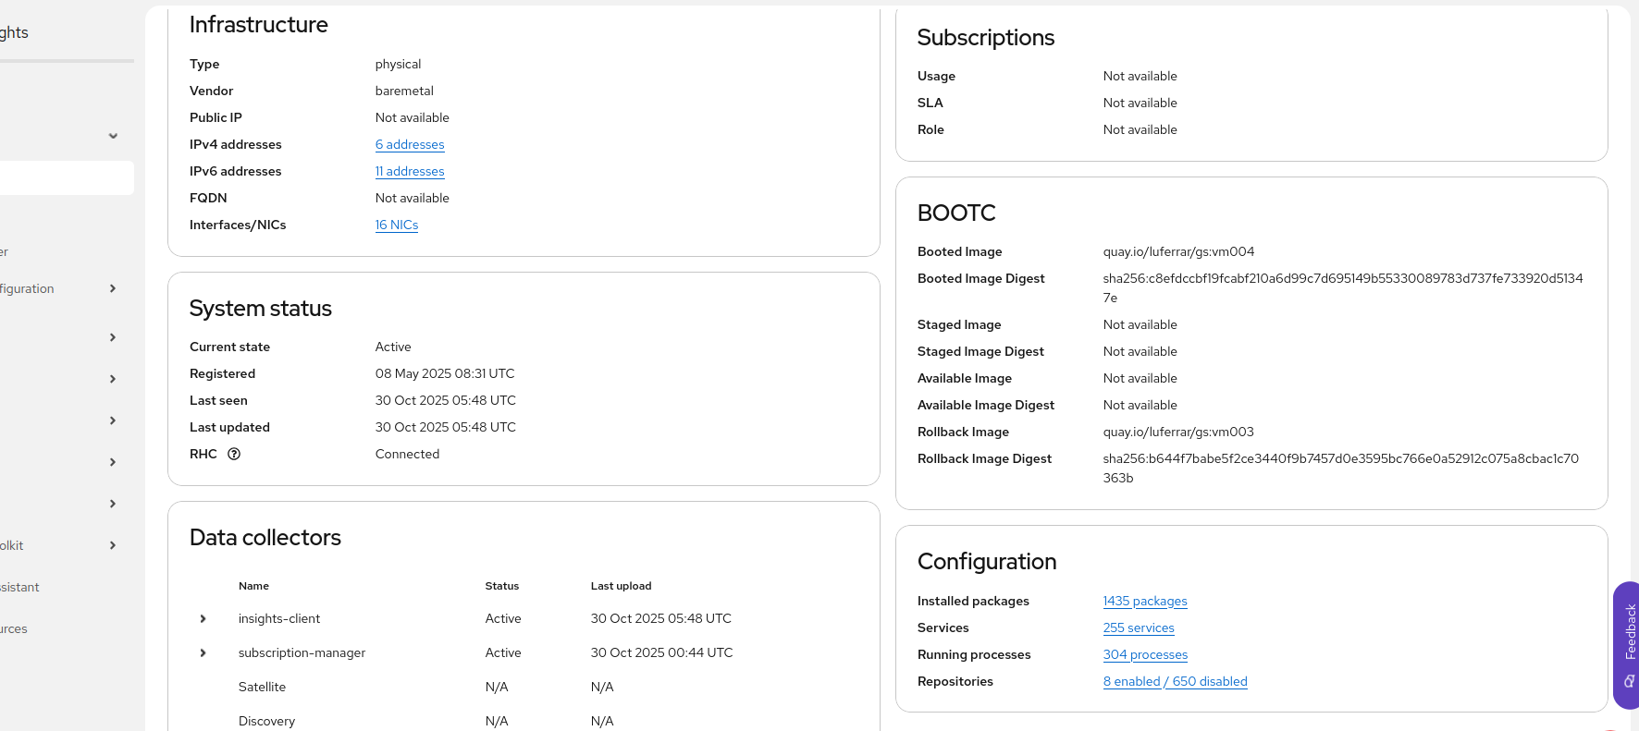View the 304 processes link
Image resolution: width=1639 pixels, height=731 pixels.
[1145, 654]
